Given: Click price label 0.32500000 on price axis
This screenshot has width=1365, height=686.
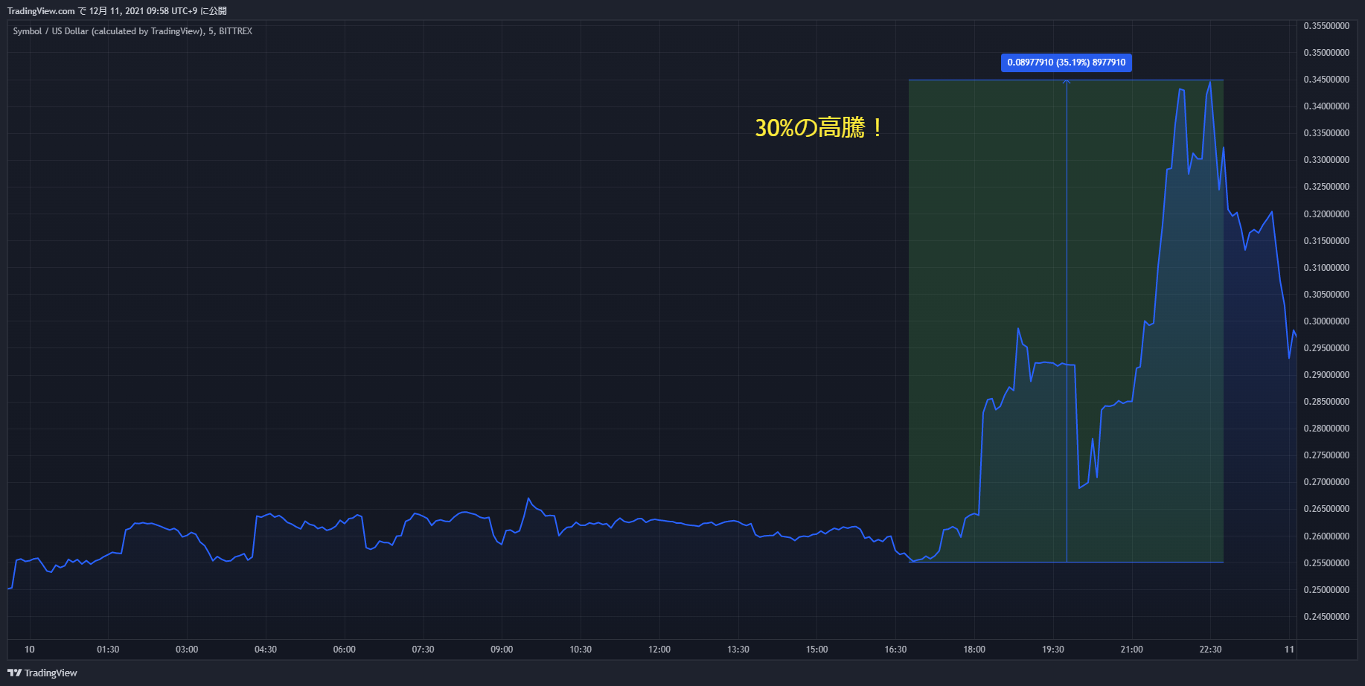Looking at the screenshot, I should click(x=1326, y=187).
